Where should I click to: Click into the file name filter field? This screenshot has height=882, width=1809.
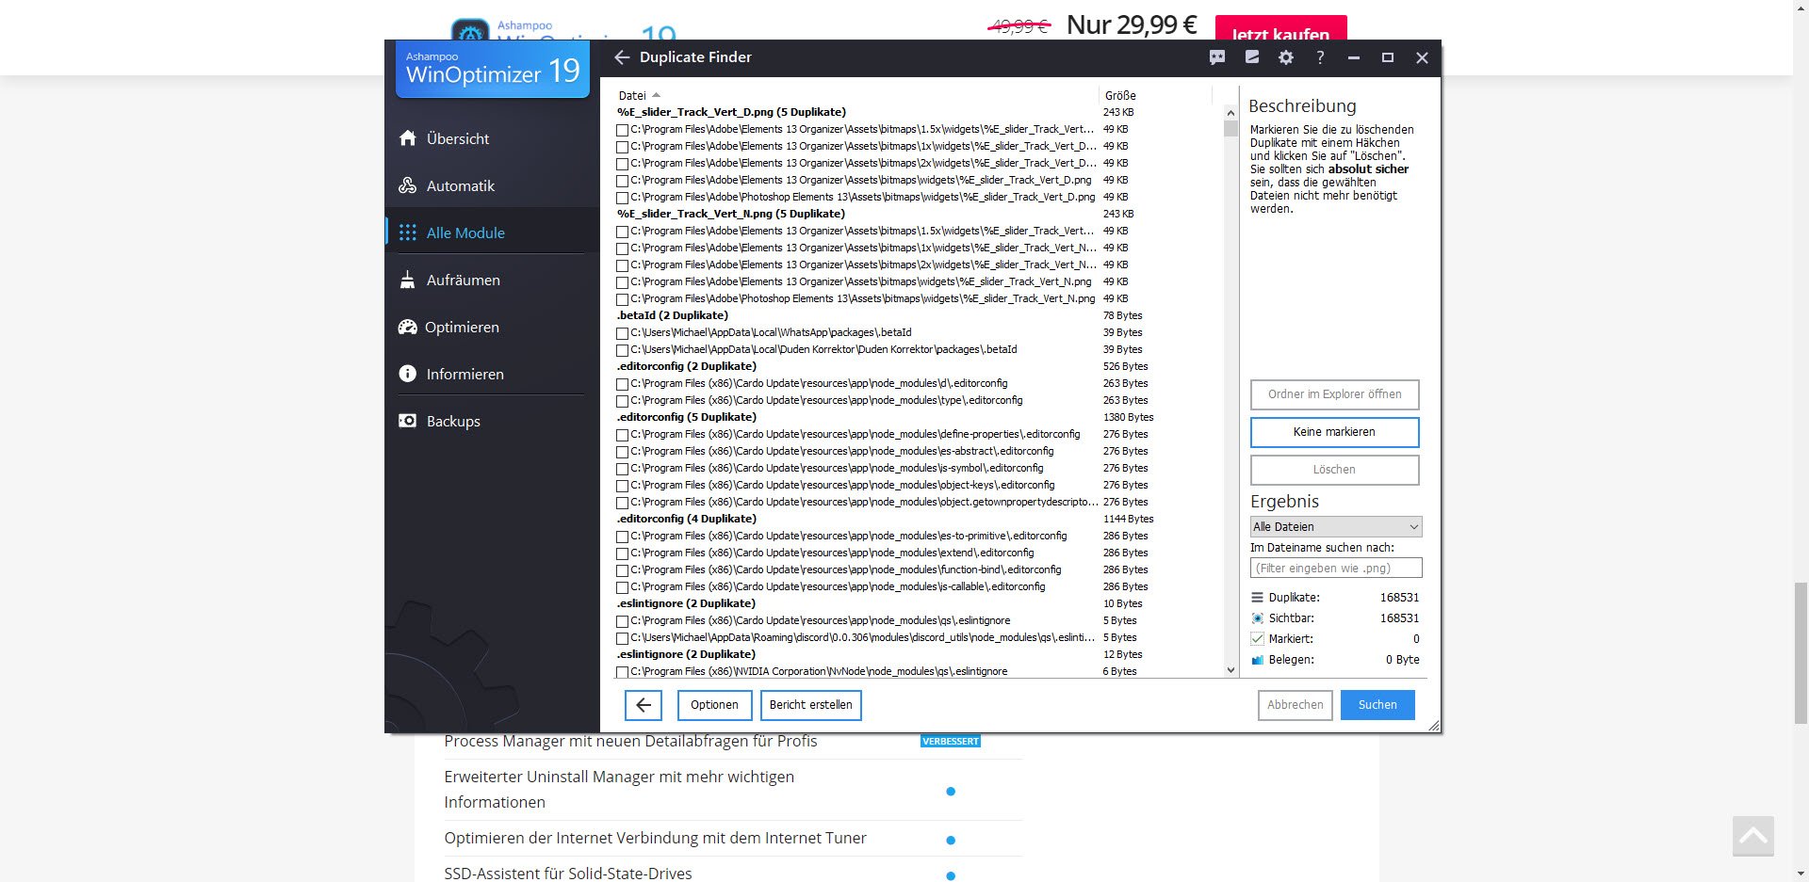1335,569
